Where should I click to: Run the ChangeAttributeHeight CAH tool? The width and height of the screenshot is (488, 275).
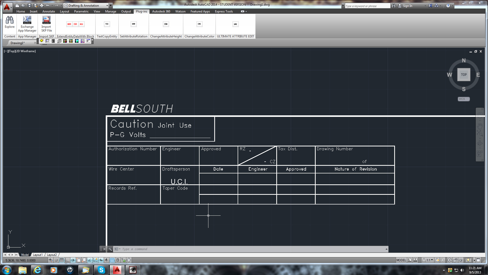tap(166, 24)
